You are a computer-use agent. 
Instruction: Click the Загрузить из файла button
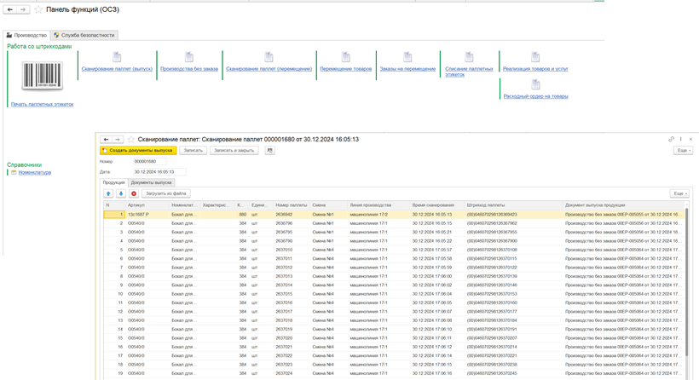(165, 193)
